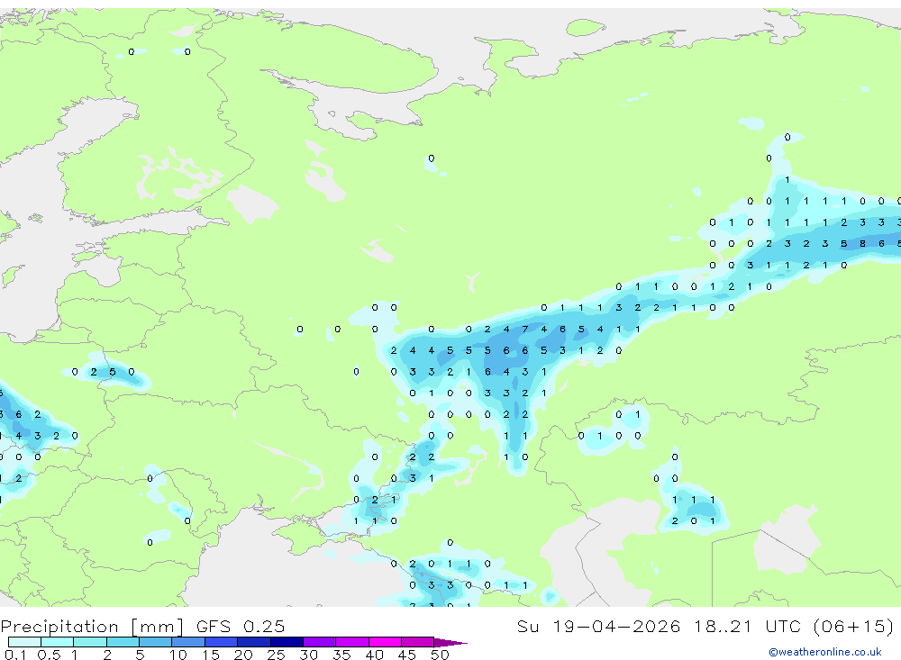Image resolution: width=901 pixels, height=660 pixels.
Task: Click the 15–20 mm legend swatch
Action: point(222,642)
